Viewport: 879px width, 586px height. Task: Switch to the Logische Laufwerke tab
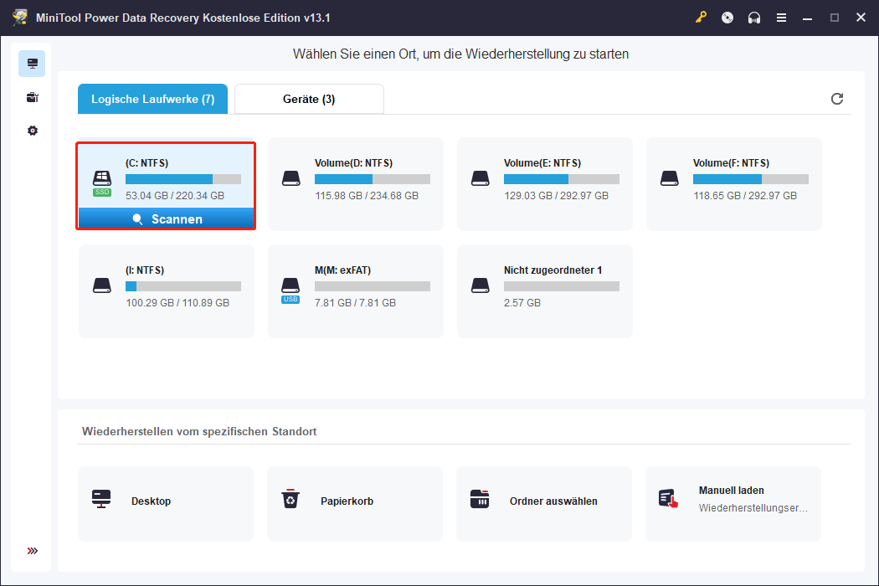(x=152, y=99)
